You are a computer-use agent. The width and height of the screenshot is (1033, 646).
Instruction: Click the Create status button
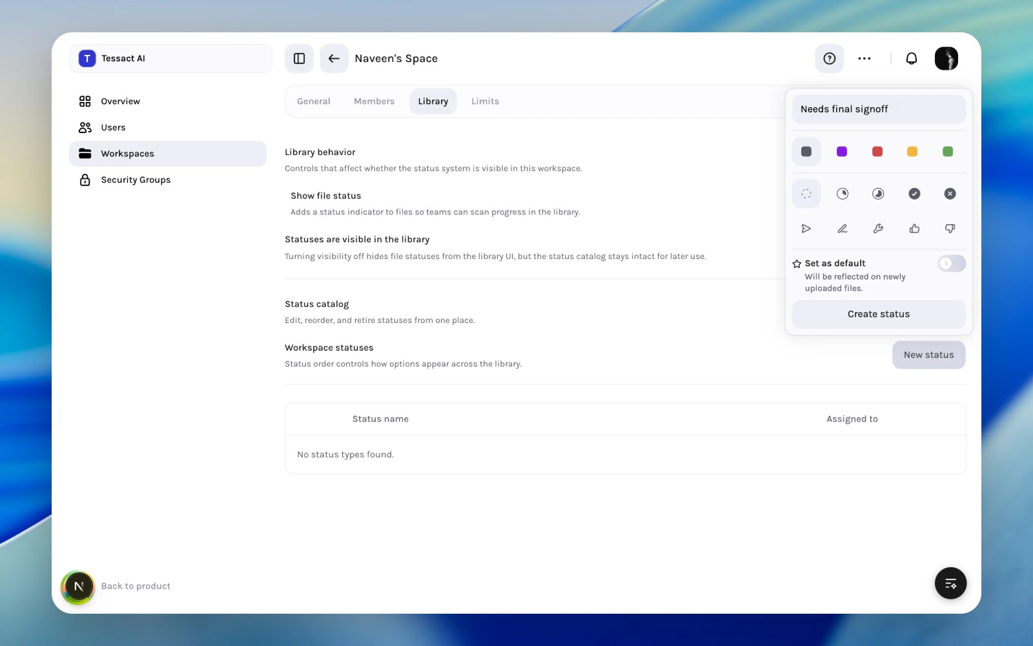pos(879,315)
